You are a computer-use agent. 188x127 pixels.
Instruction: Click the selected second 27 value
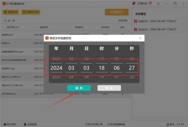click(x=132, y=68)
